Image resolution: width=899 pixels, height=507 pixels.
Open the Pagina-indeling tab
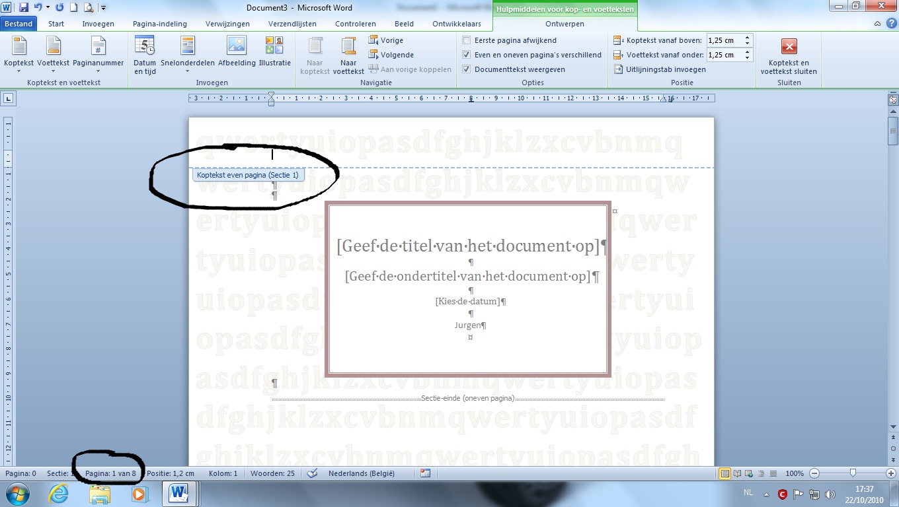(159, 24)
